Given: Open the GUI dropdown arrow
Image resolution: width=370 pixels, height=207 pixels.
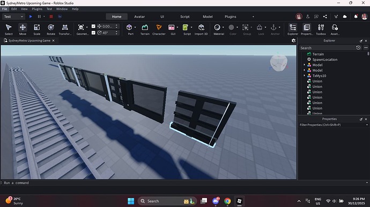Looking at the screenshot, I should click(177, 27).
